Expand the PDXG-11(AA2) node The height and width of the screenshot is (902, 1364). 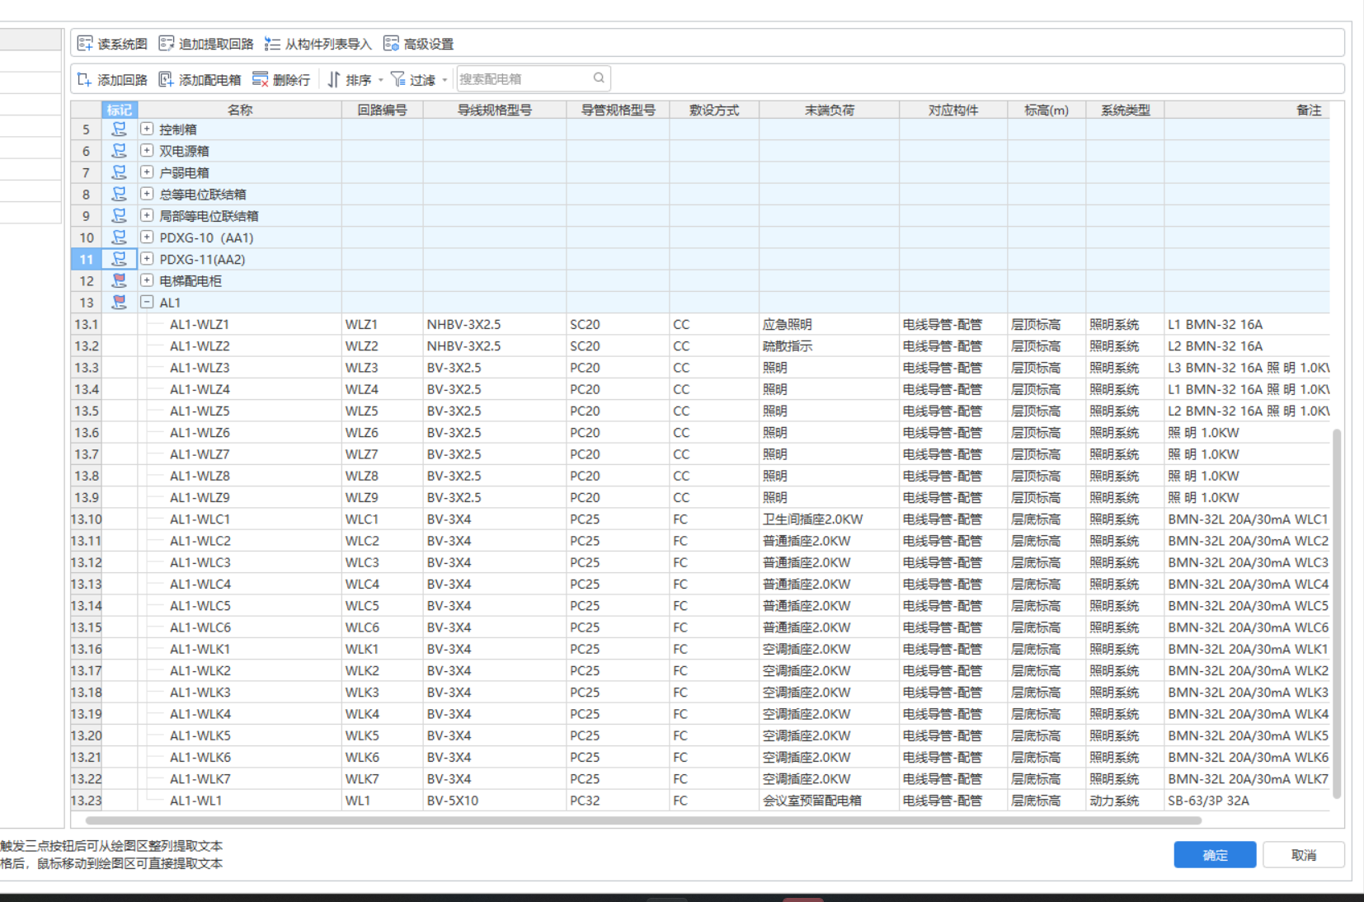tap(147, 258)
